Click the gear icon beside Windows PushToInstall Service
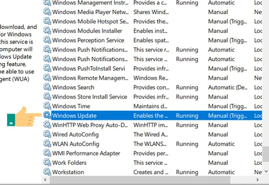The width and height of the screenshot is (269, 185). [x=47, y=68]
